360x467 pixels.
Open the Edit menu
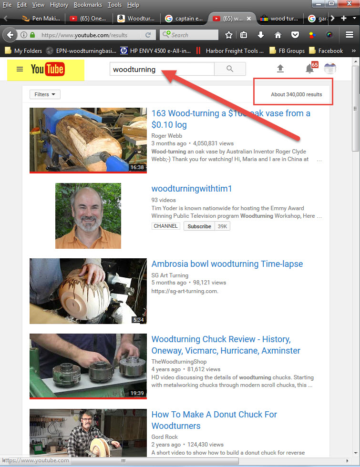[22, 5]
